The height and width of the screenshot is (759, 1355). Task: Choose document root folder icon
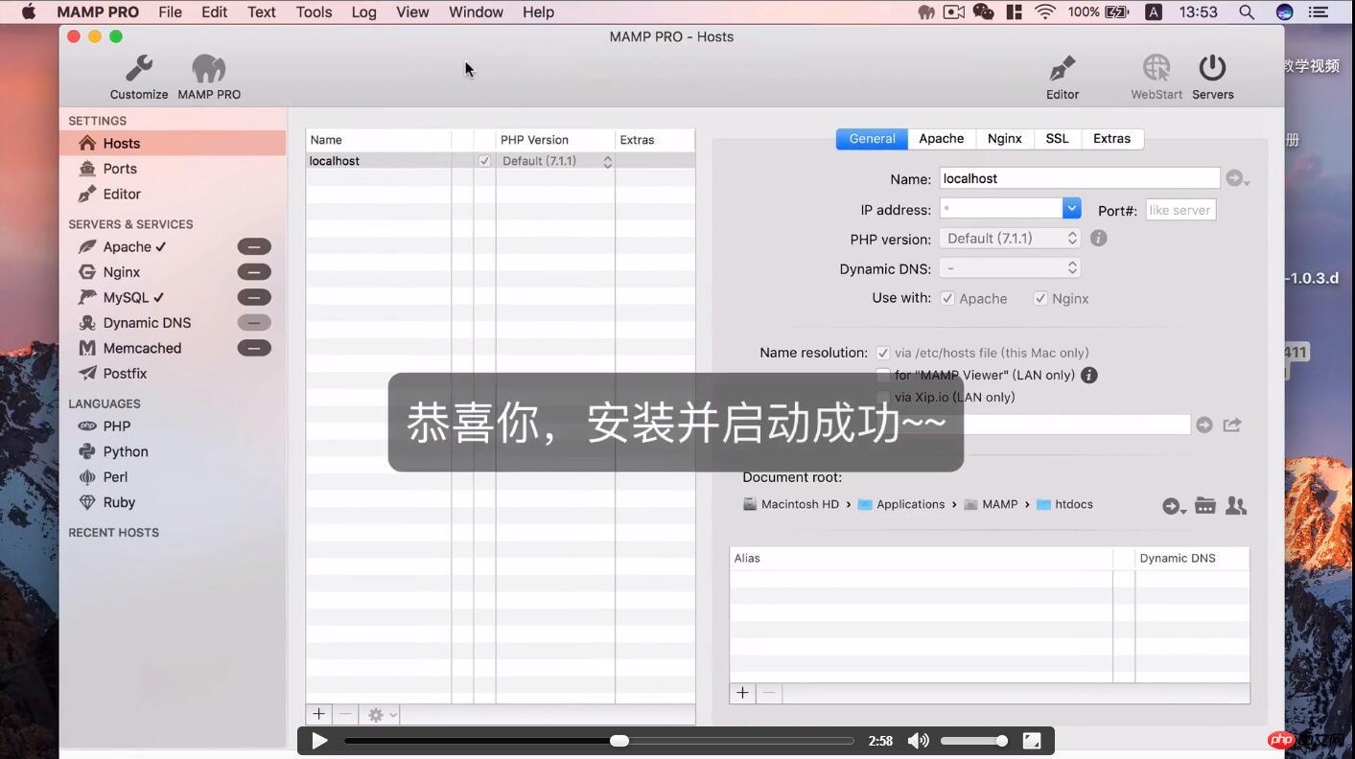point(1205,505)
